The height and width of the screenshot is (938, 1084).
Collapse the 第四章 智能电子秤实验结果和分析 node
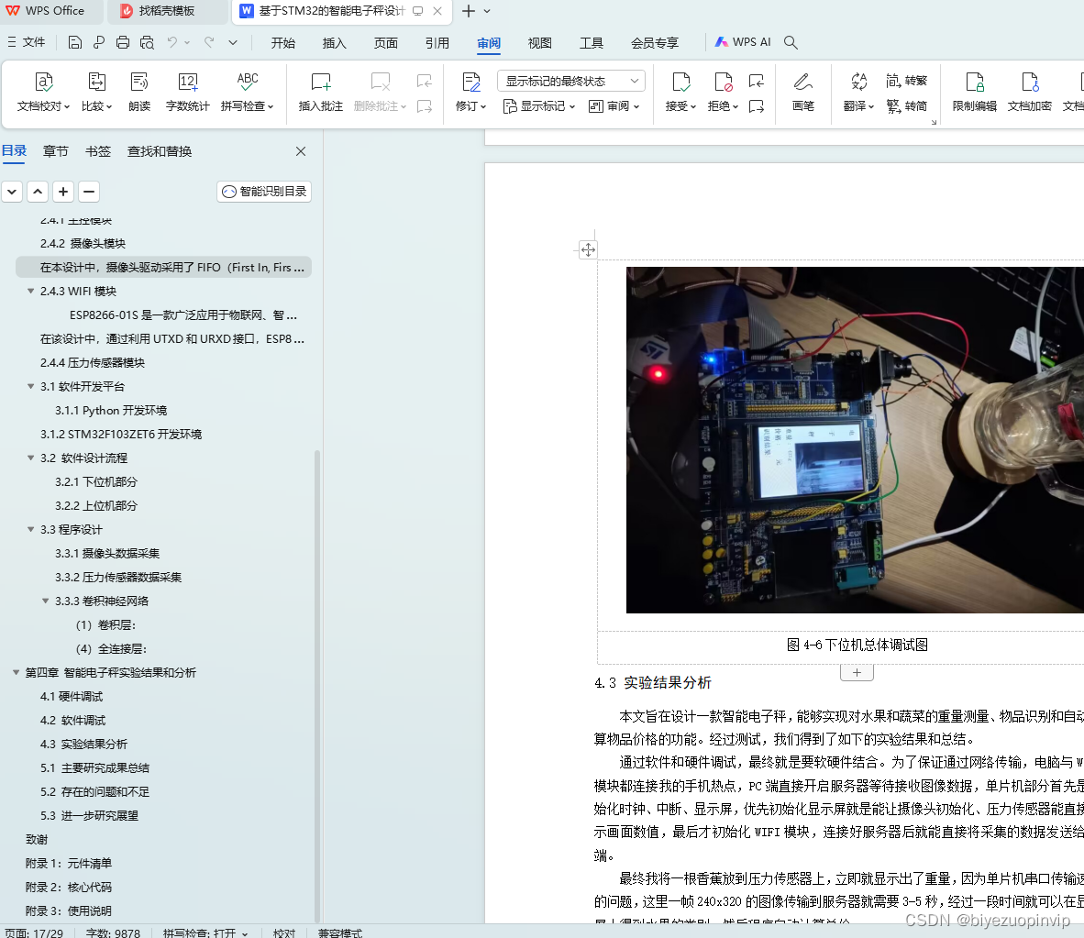[x=16, y=673]
